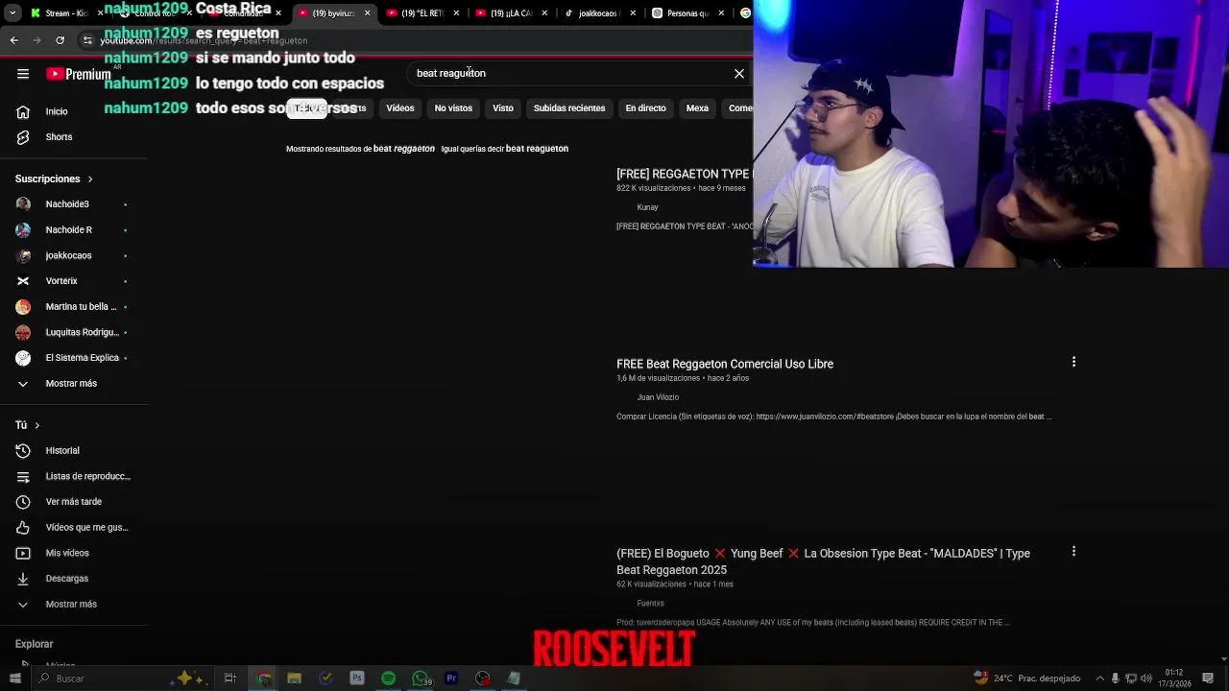
Task: Select the Vídeos filter chip
Action: (400, 108)
